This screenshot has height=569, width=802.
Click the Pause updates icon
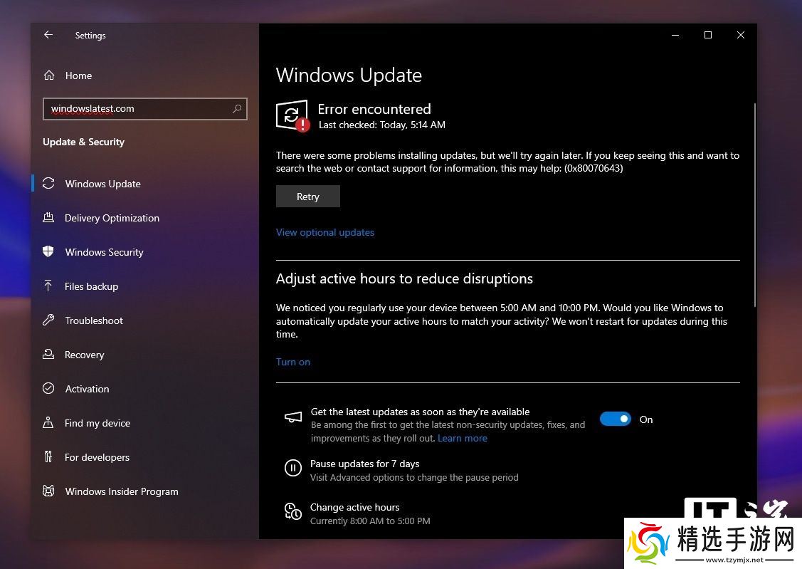[292, 468]
